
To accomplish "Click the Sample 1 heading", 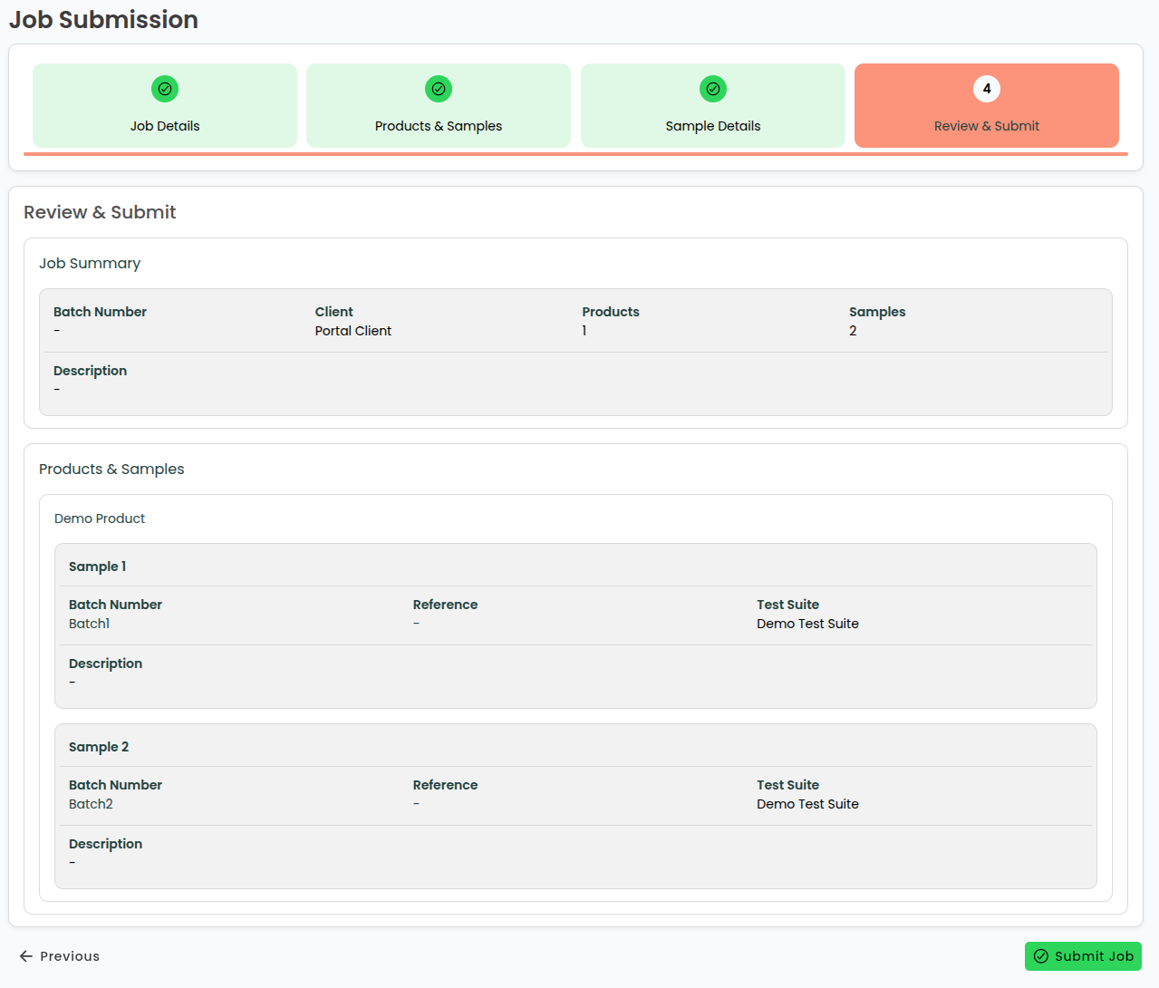I will (98, 567).
